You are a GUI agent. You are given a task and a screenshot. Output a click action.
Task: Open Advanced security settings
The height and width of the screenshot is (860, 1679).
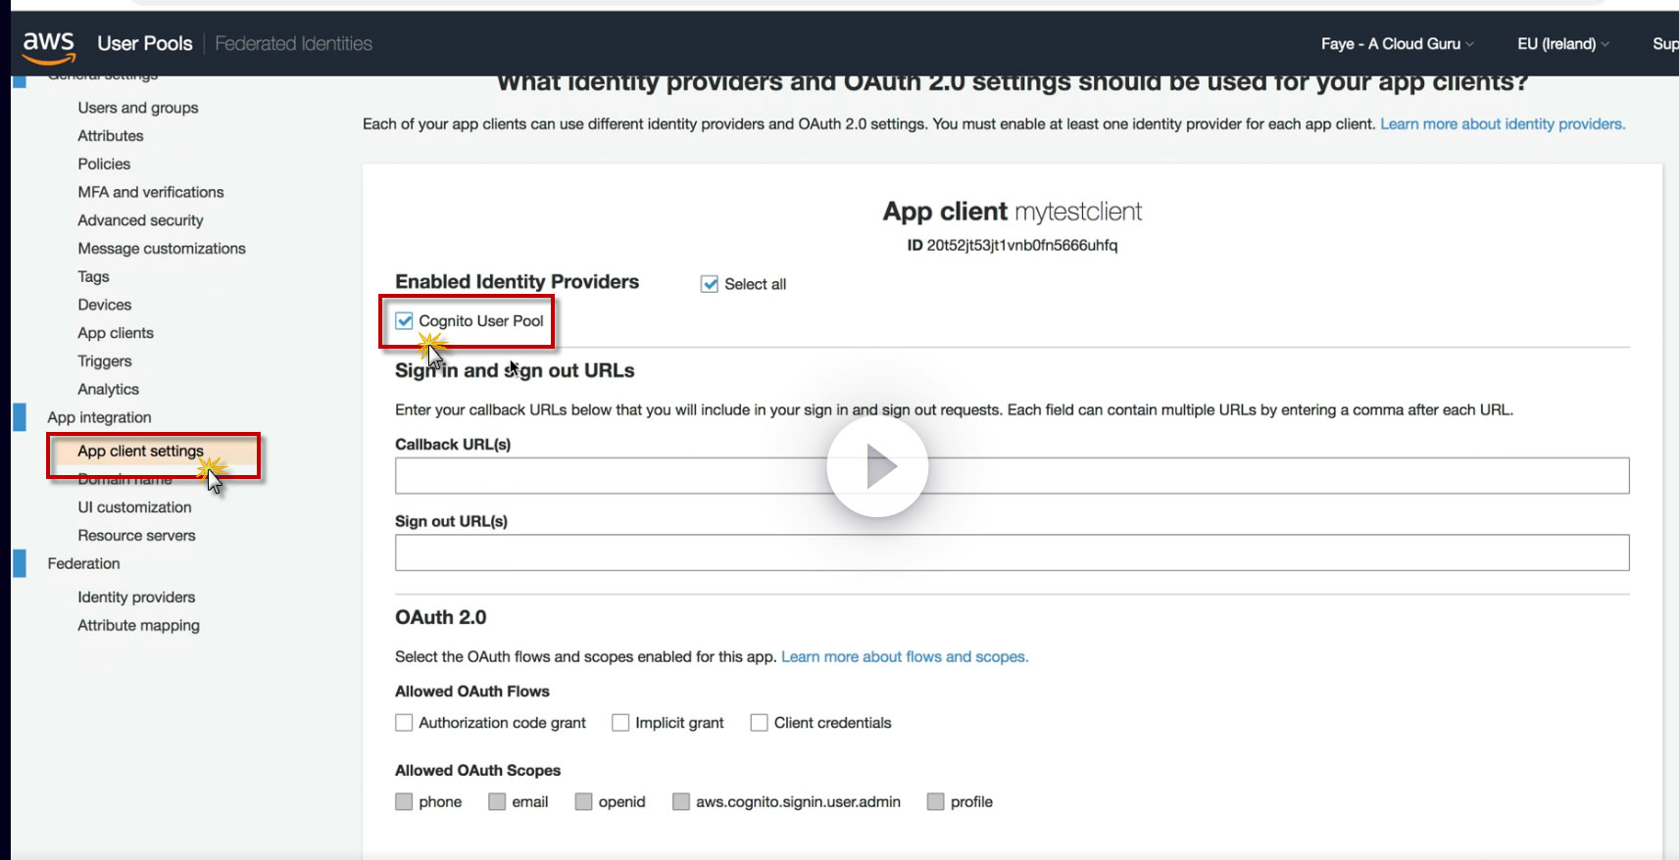tap(141, 220)
